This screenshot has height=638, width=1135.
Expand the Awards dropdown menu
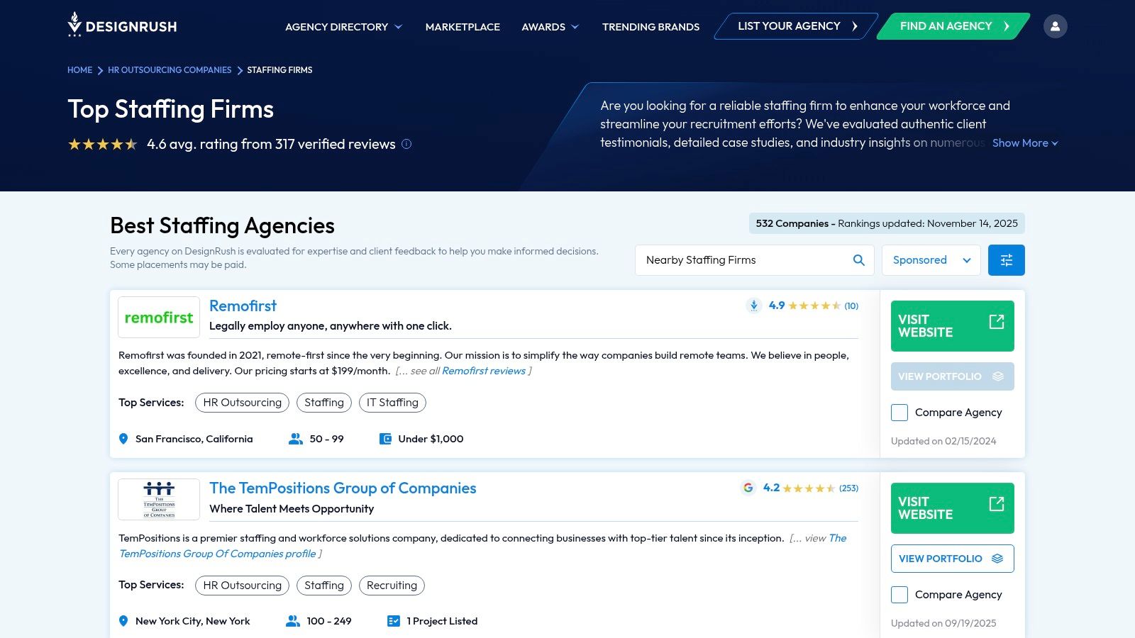click(x=550, y=27)
